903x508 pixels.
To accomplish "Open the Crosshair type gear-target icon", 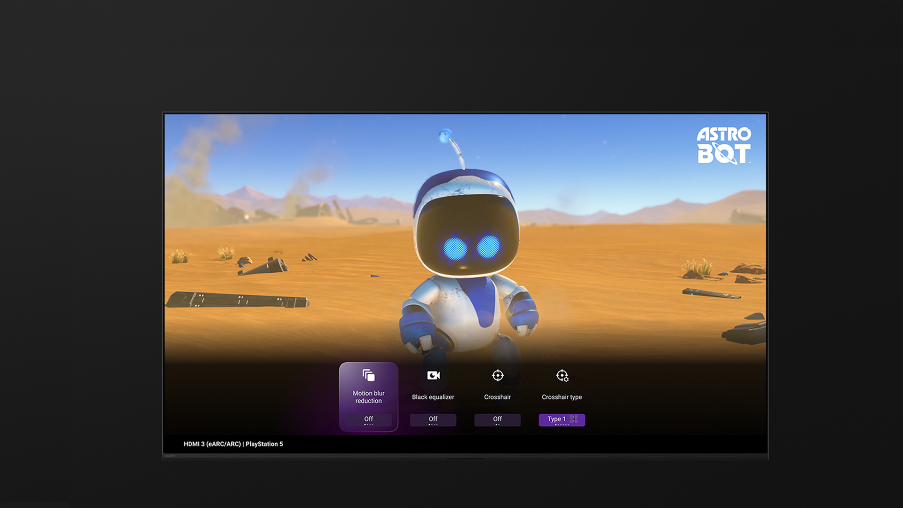I will 562,375.
